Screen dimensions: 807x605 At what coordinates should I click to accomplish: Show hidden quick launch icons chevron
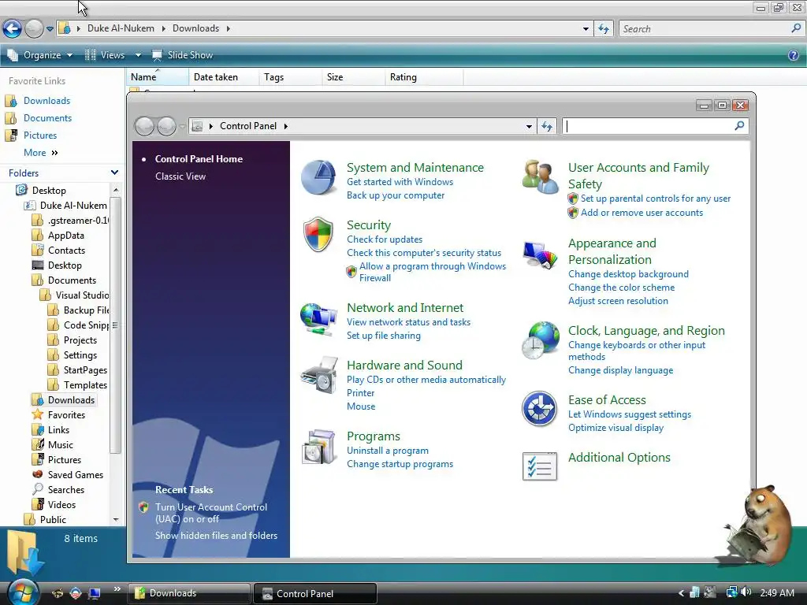[x=117, y=589]
